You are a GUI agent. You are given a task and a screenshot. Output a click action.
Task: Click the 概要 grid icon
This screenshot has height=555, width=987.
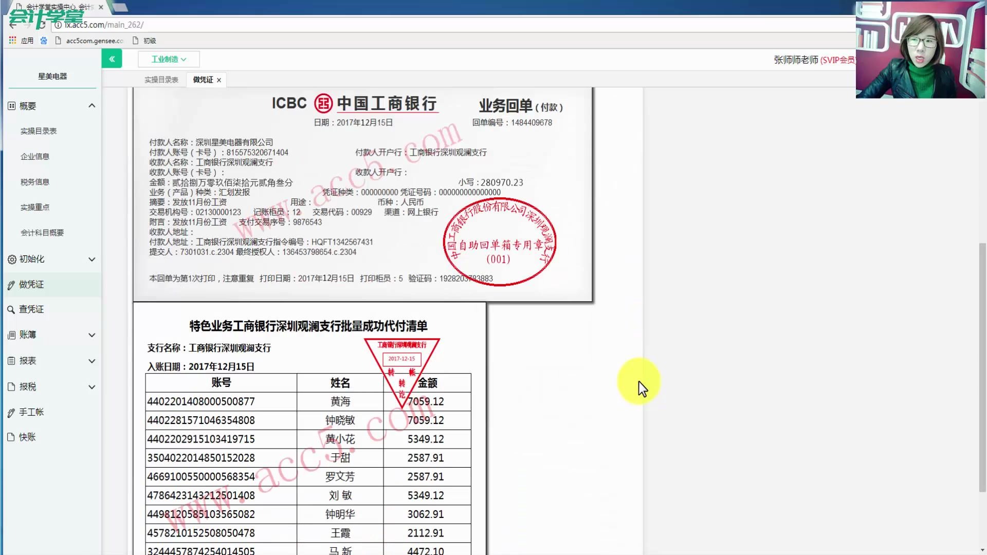tap(12, 106)
